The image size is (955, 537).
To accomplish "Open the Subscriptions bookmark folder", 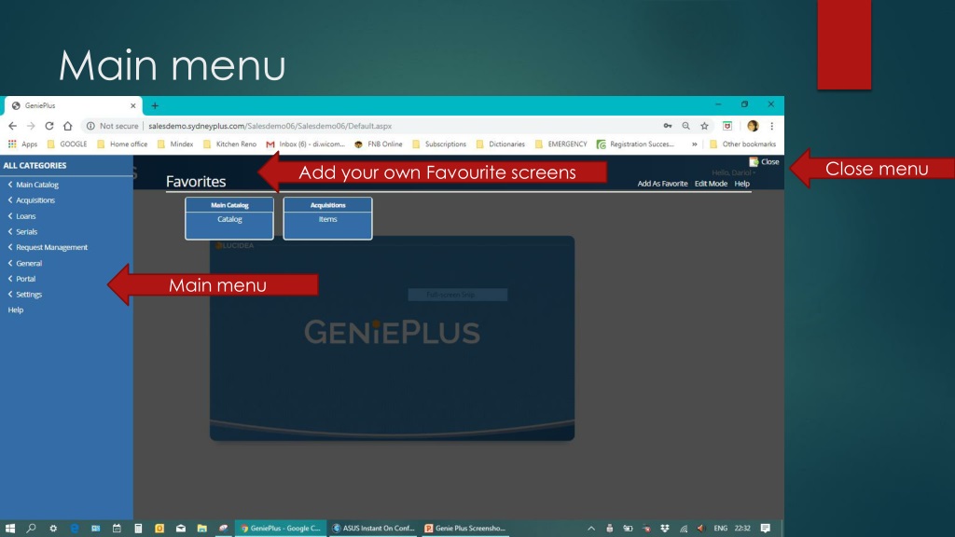I will (439, 145).
